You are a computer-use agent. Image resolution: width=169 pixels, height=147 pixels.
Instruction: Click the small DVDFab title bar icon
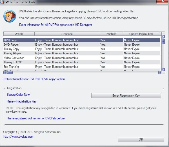tap(2, 2)
